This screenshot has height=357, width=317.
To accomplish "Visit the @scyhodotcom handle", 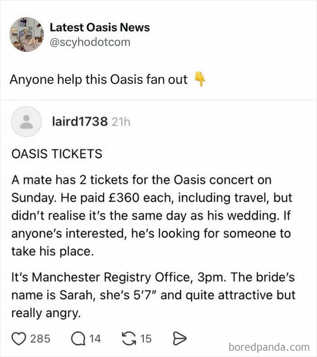I will coord(90,42).
